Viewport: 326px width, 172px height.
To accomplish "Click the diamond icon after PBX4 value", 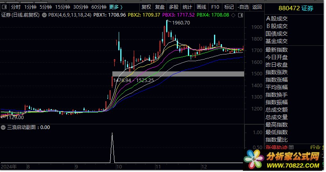I will (233, 15).
